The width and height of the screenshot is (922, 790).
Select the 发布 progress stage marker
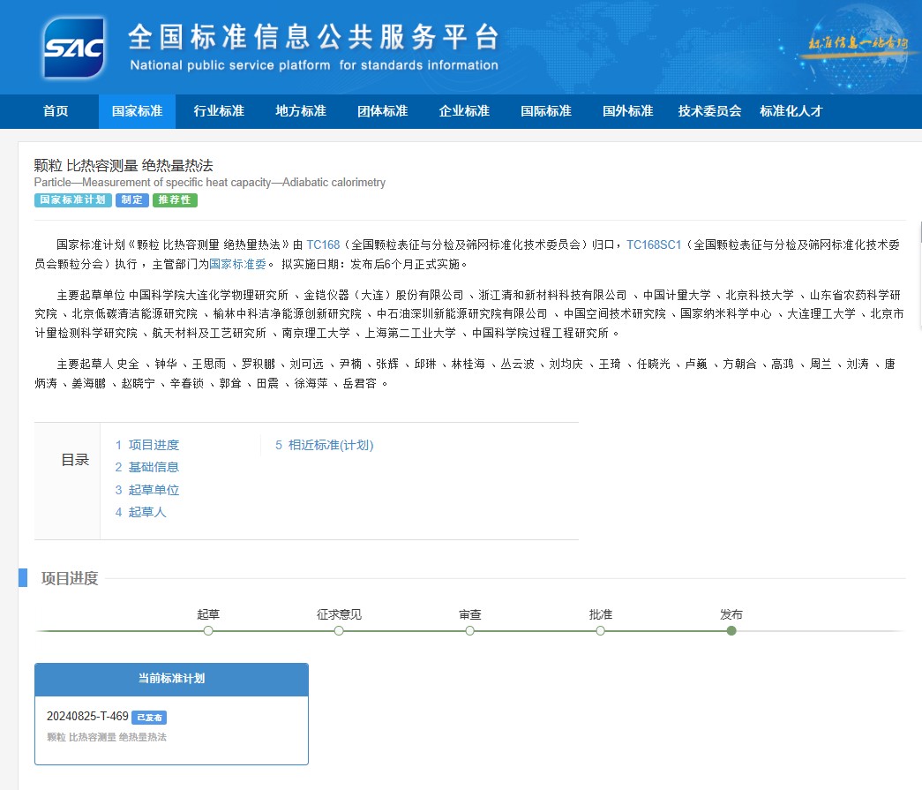coord(731,630)
